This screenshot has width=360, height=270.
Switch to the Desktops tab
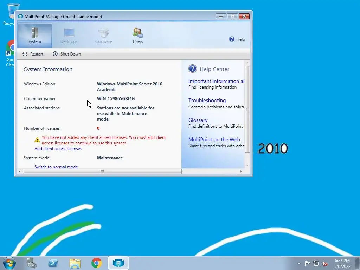[69, 36]
